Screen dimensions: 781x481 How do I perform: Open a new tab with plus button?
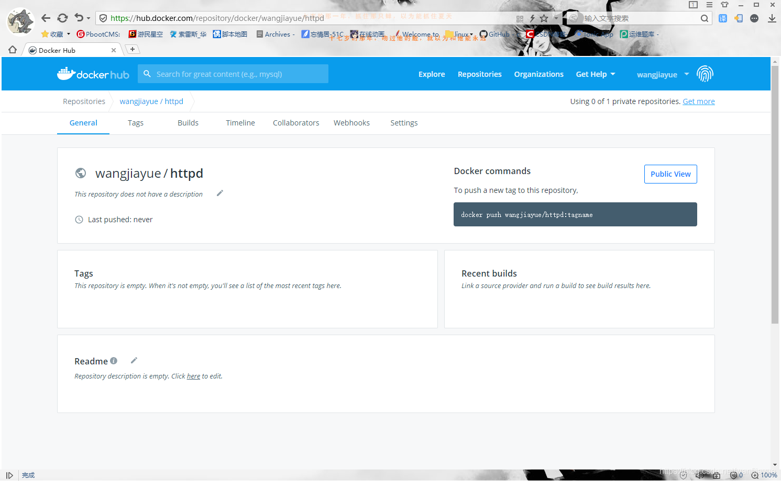coord(133,49)
